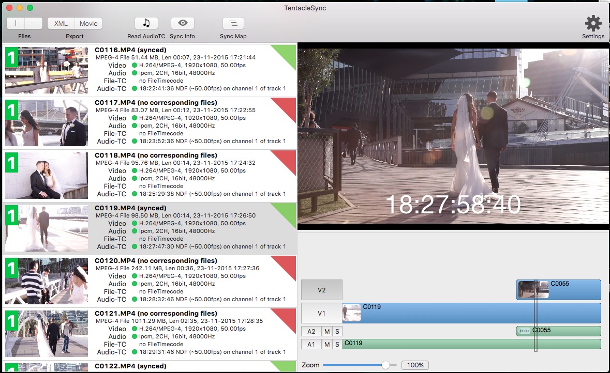610x373 pixels.
Task: Select the C0118.MP4 thumbnail
Action: 47,176
